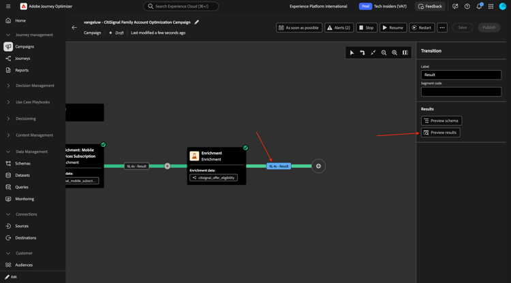The image size is (511, 283).
Task: Collapse the Customer section
Action: coord(8,253)
